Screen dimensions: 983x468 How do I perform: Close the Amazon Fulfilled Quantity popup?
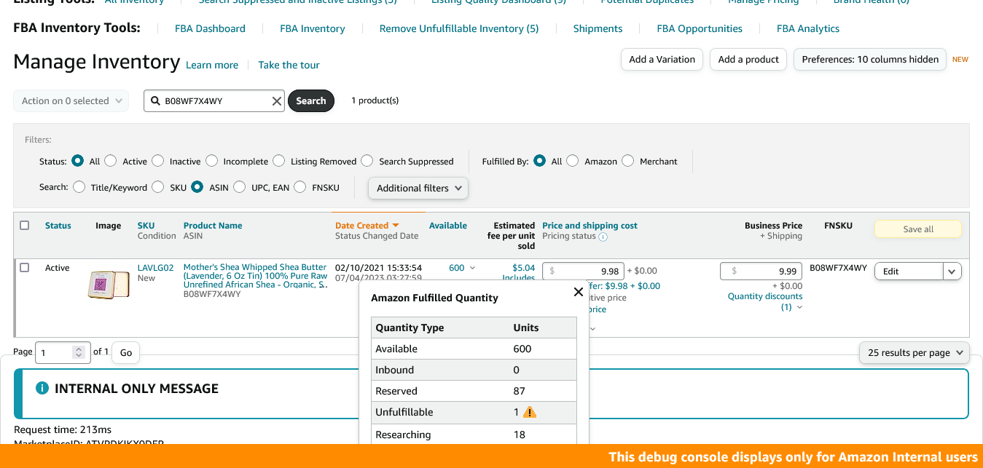point(579,292)
